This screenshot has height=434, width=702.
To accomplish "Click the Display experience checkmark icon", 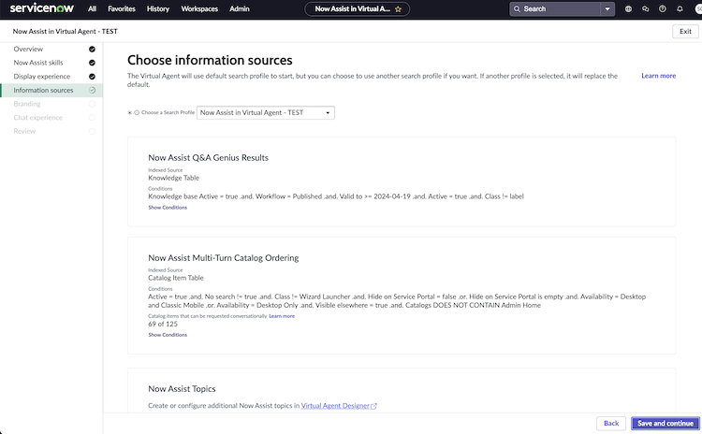I will click(92, 77).
